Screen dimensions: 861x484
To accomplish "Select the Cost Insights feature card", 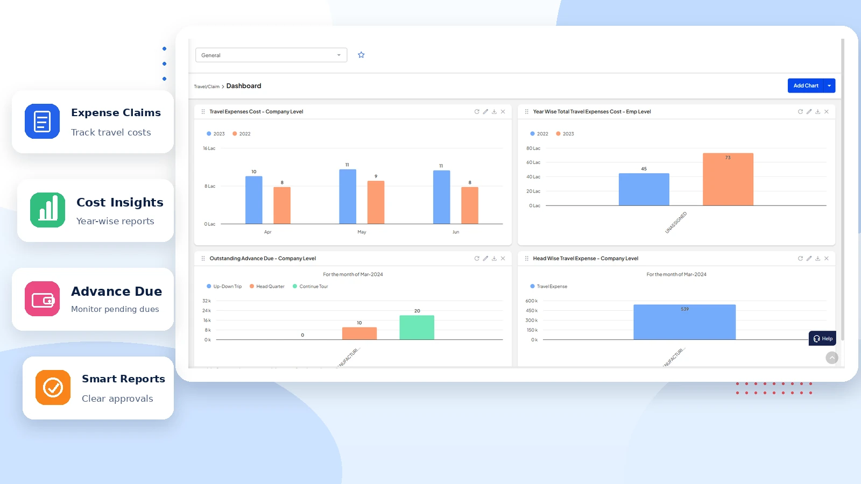I will pos(95,210).
